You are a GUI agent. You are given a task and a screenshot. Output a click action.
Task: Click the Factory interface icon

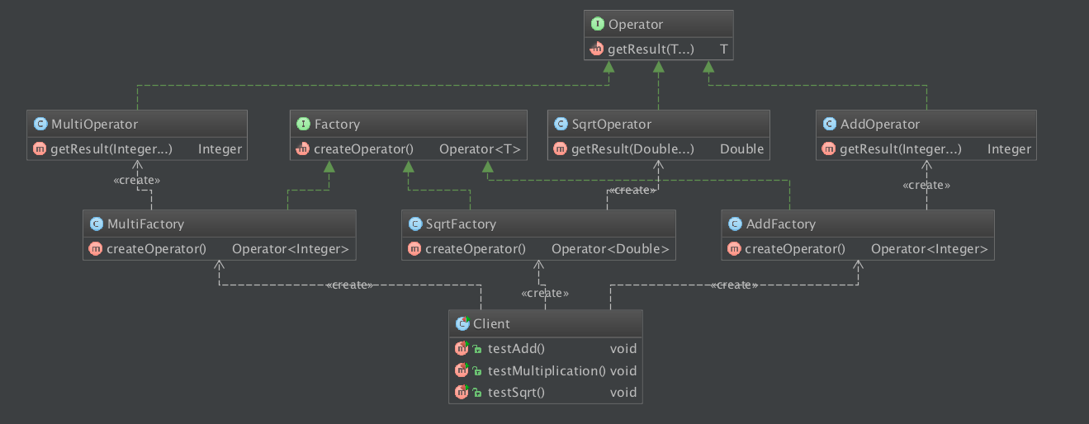pos(303,124)
